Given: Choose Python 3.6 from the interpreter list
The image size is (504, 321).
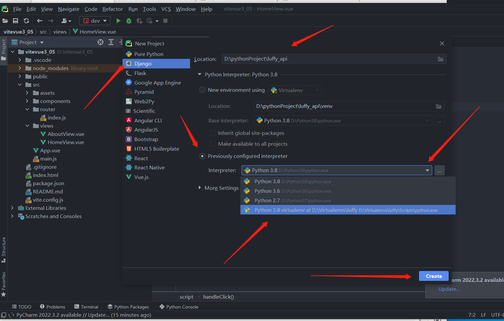Looking at the screenshot, I should point(348,191).
